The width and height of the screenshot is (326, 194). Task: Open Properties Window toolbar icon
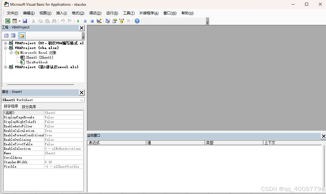tap(115, 21)
